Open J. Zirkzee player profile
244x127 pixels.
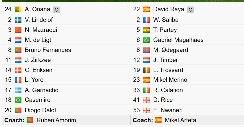click(x=38, y=60)
